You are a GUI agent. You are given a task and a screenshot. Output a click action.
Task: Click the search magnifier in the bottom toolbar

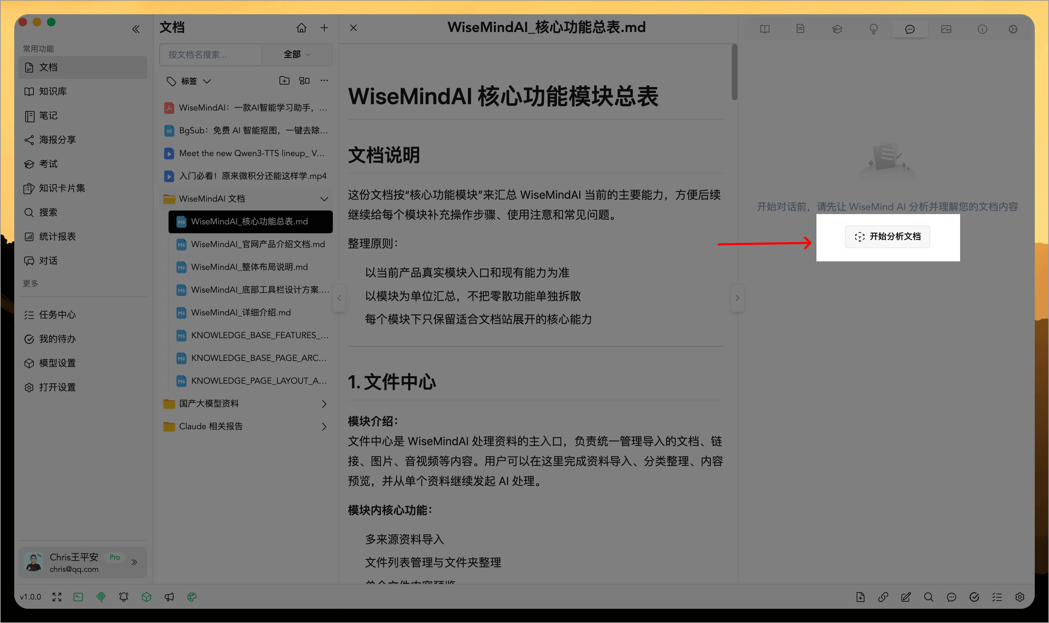928,597
